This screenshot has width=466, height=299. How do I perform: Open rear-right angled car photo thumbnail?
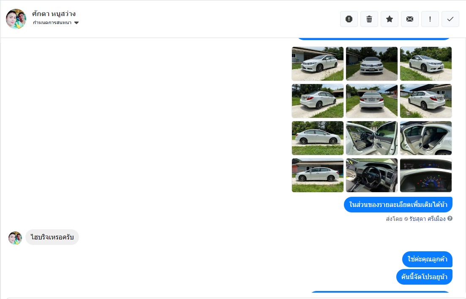click(x=426, y=101)
